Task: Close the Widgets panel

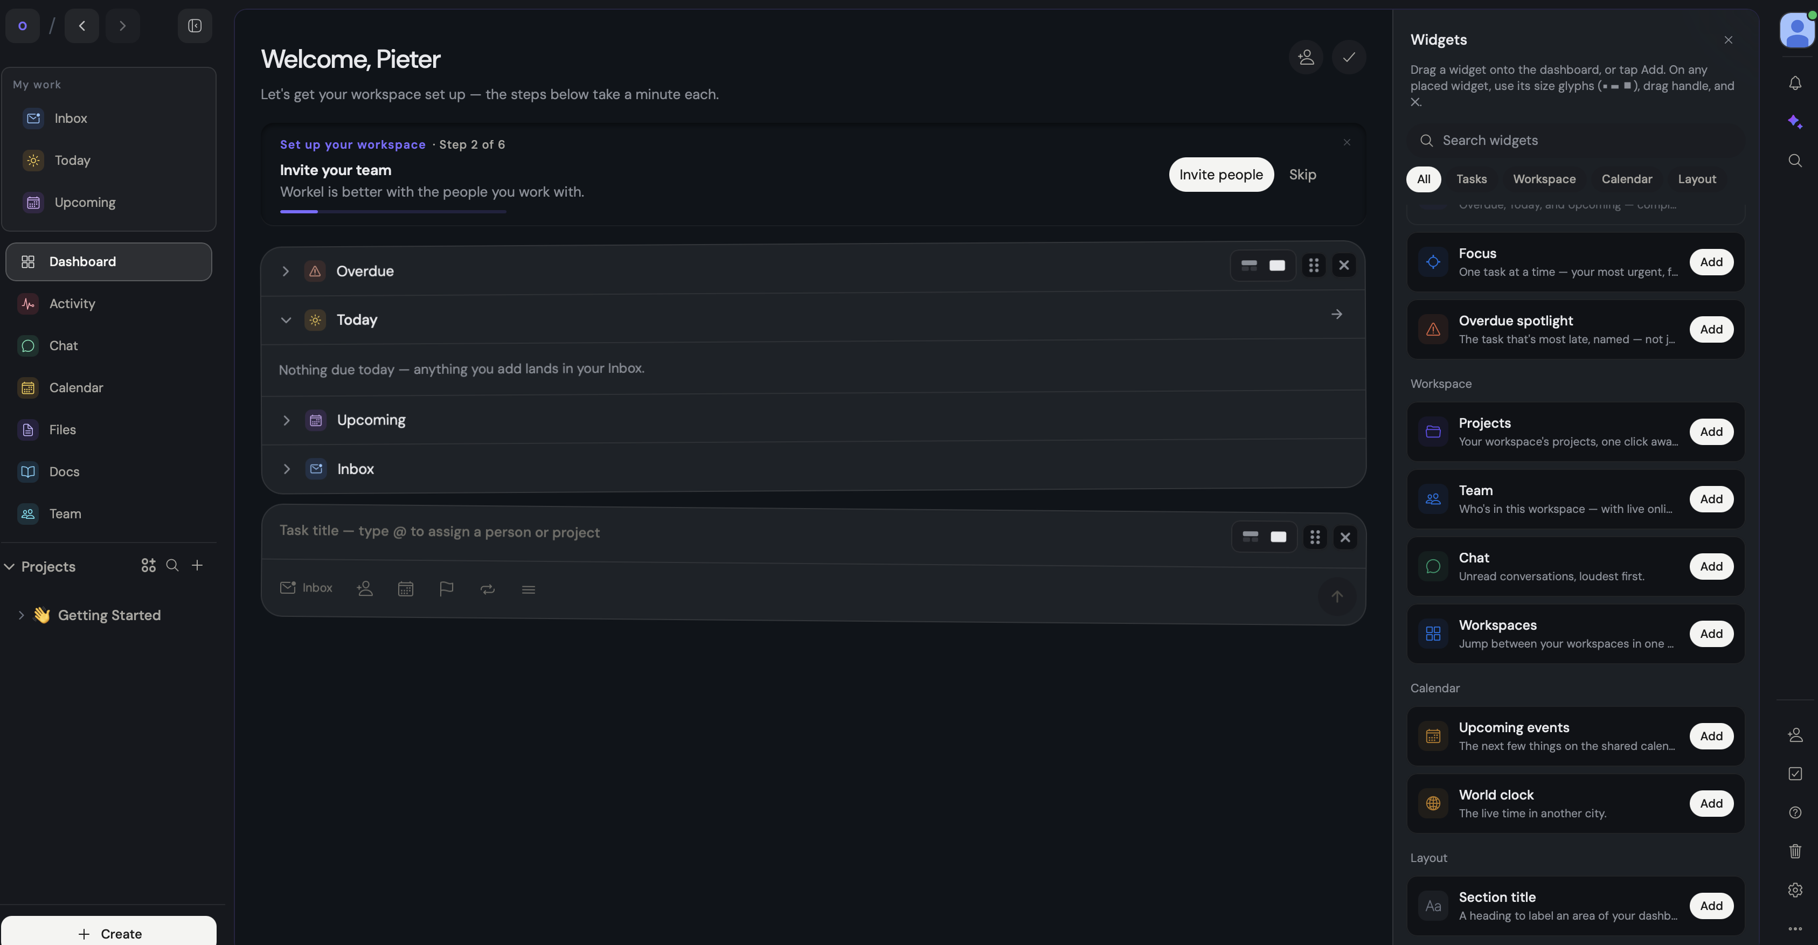Action: pyautogui.click(x=1729, y=40)
